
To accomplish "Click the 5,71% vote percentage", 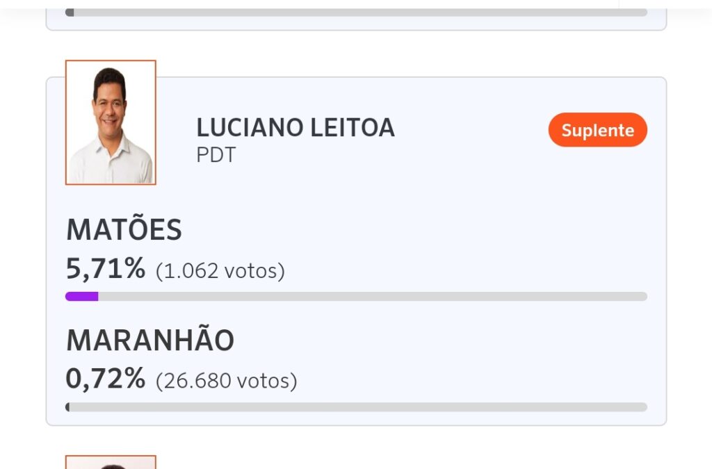I will click(106, 268).
